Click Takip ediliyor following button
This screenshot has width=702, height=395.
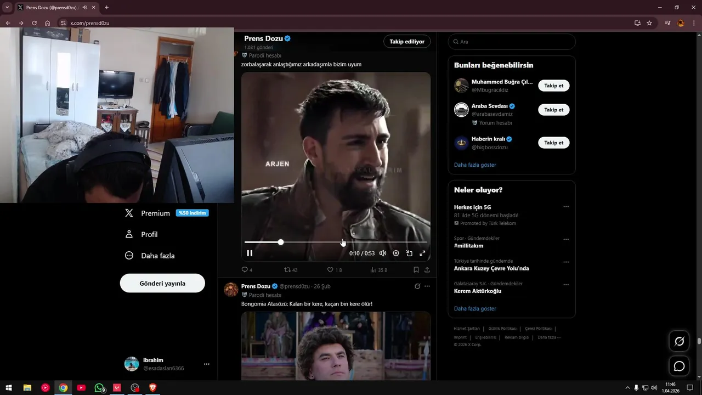(x=407, y=42)
